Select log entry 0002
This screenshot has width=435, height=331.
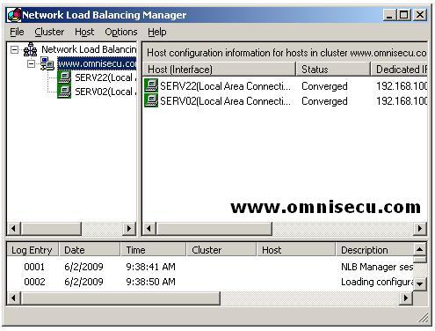(x=34, y=282)
